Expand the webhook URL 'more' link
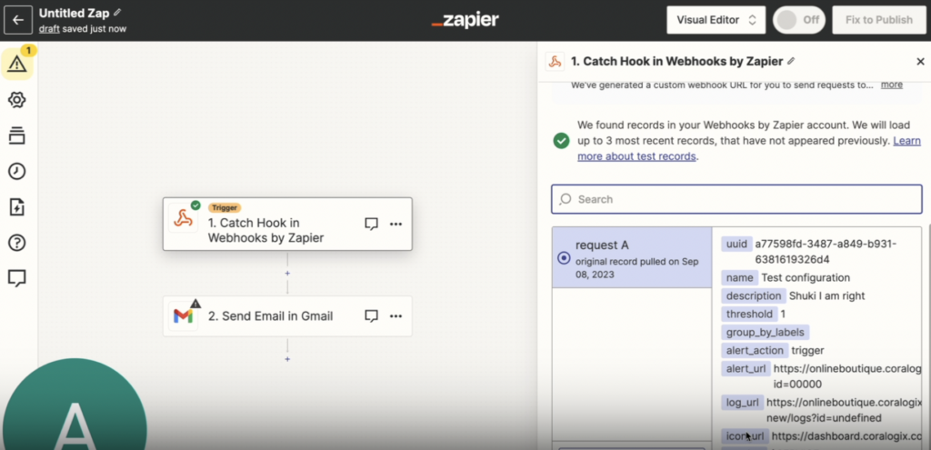Viewport: 931px width, 450px height. tap(891, 85)
